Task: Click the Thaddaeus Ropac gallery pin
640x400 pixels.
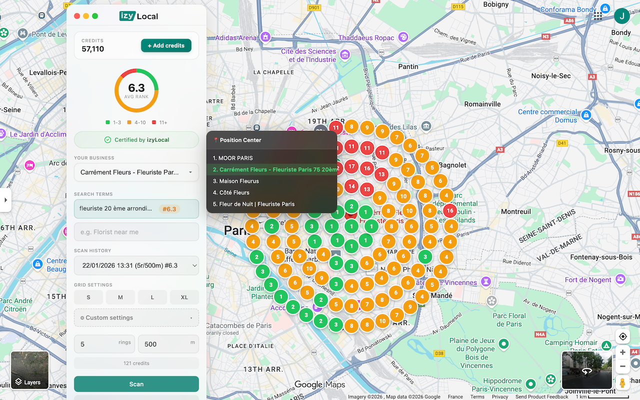Action: (x=403, y=37)
